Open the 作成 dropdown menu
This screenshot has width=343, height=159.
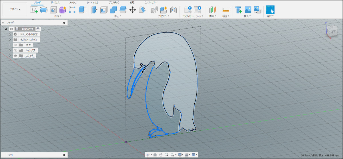coord(57,16)
